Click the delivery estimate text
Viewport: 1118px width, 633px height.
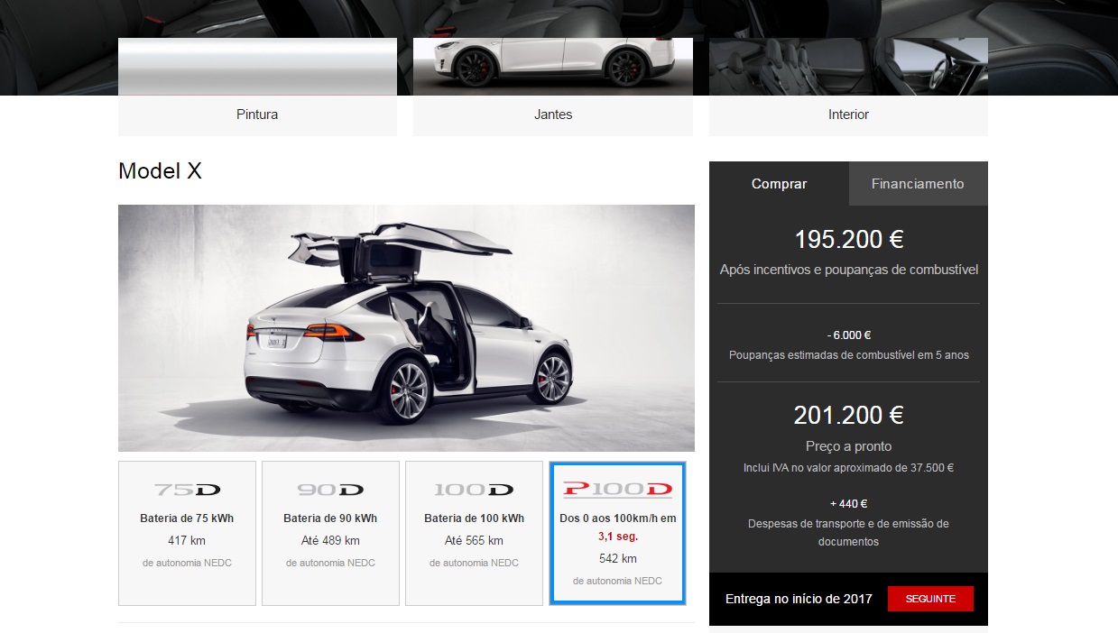pos(799,598)
